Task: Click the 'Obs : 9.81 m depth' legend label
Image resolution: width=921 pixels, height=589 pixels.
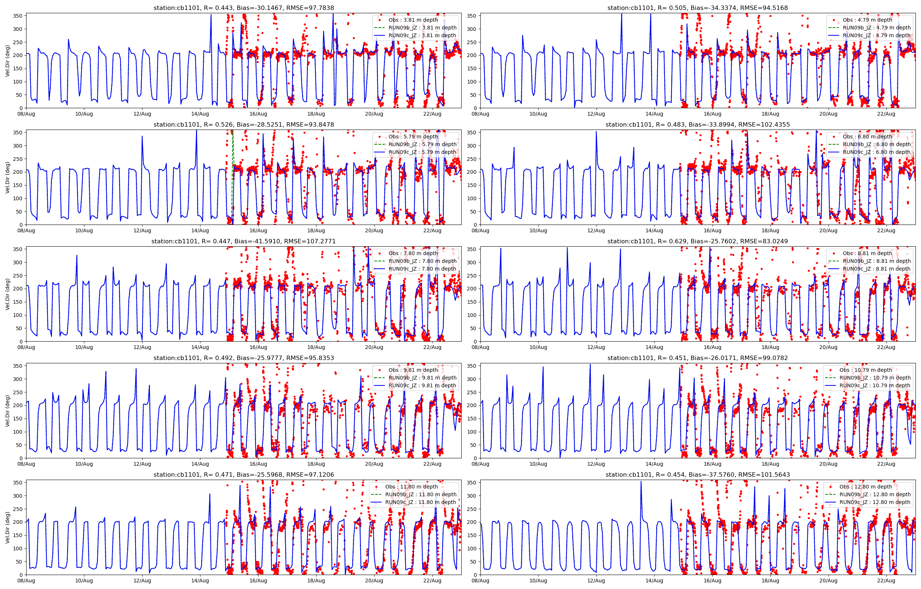Action: click(413, 370)
